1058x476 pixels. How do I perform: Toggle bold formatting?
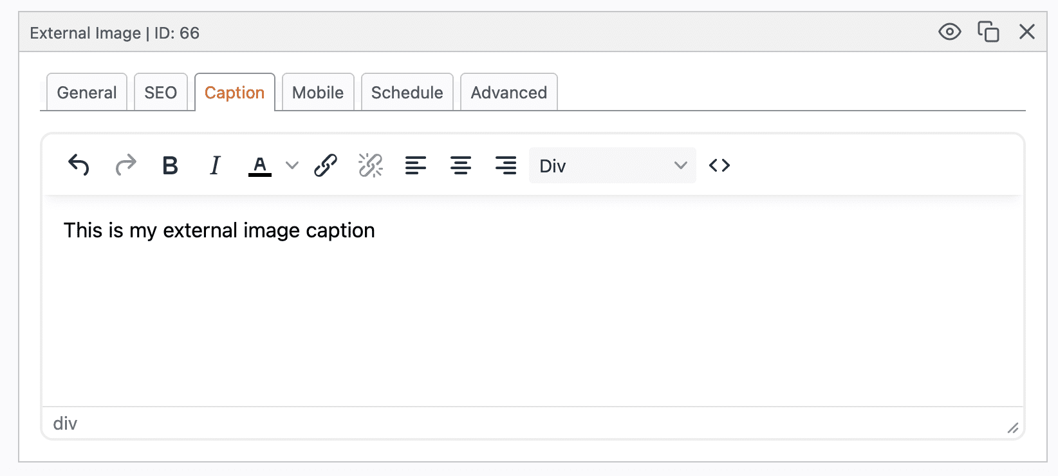pos(170,165)
